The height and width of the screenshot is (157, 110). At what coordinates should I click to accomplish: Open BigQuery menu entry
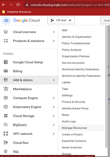pyautogui.click(x=29, y=125)
